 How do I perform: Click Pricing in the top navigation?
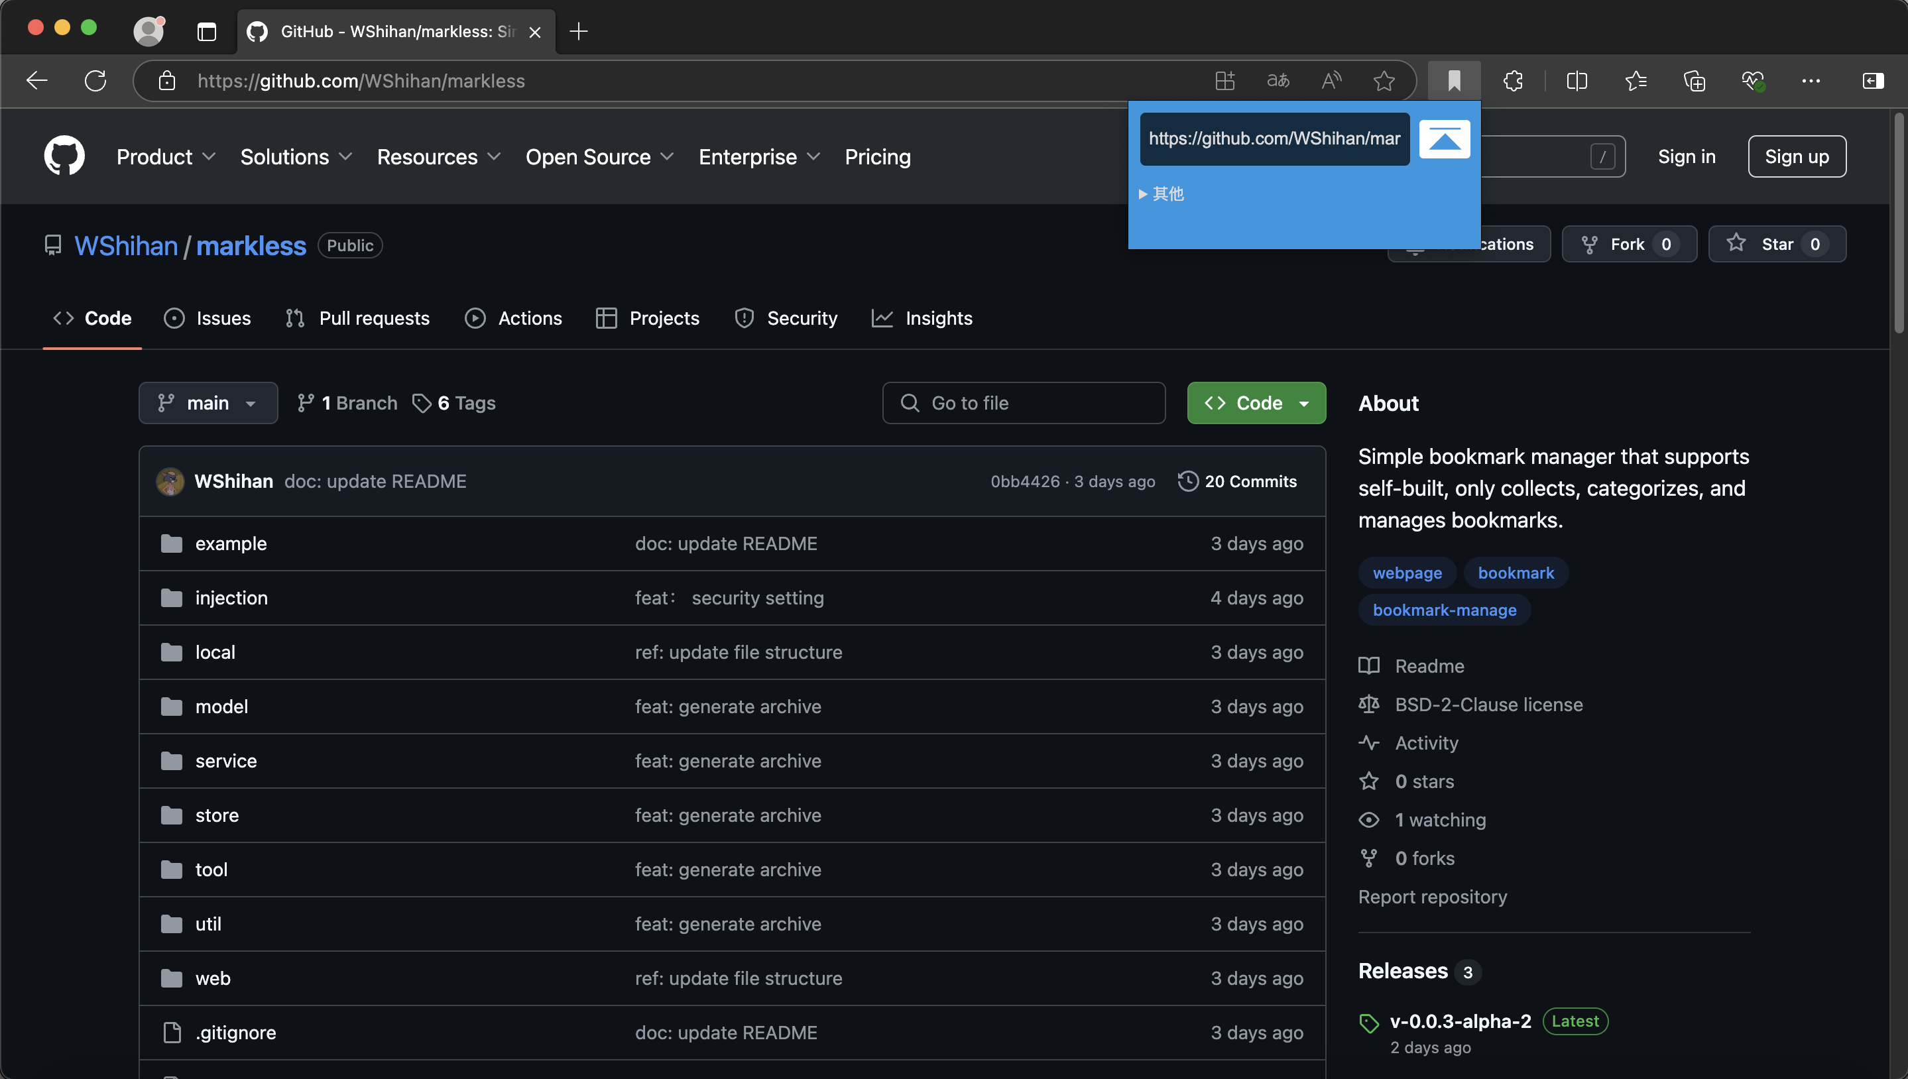pyautogui.click(x=878, y=156)
